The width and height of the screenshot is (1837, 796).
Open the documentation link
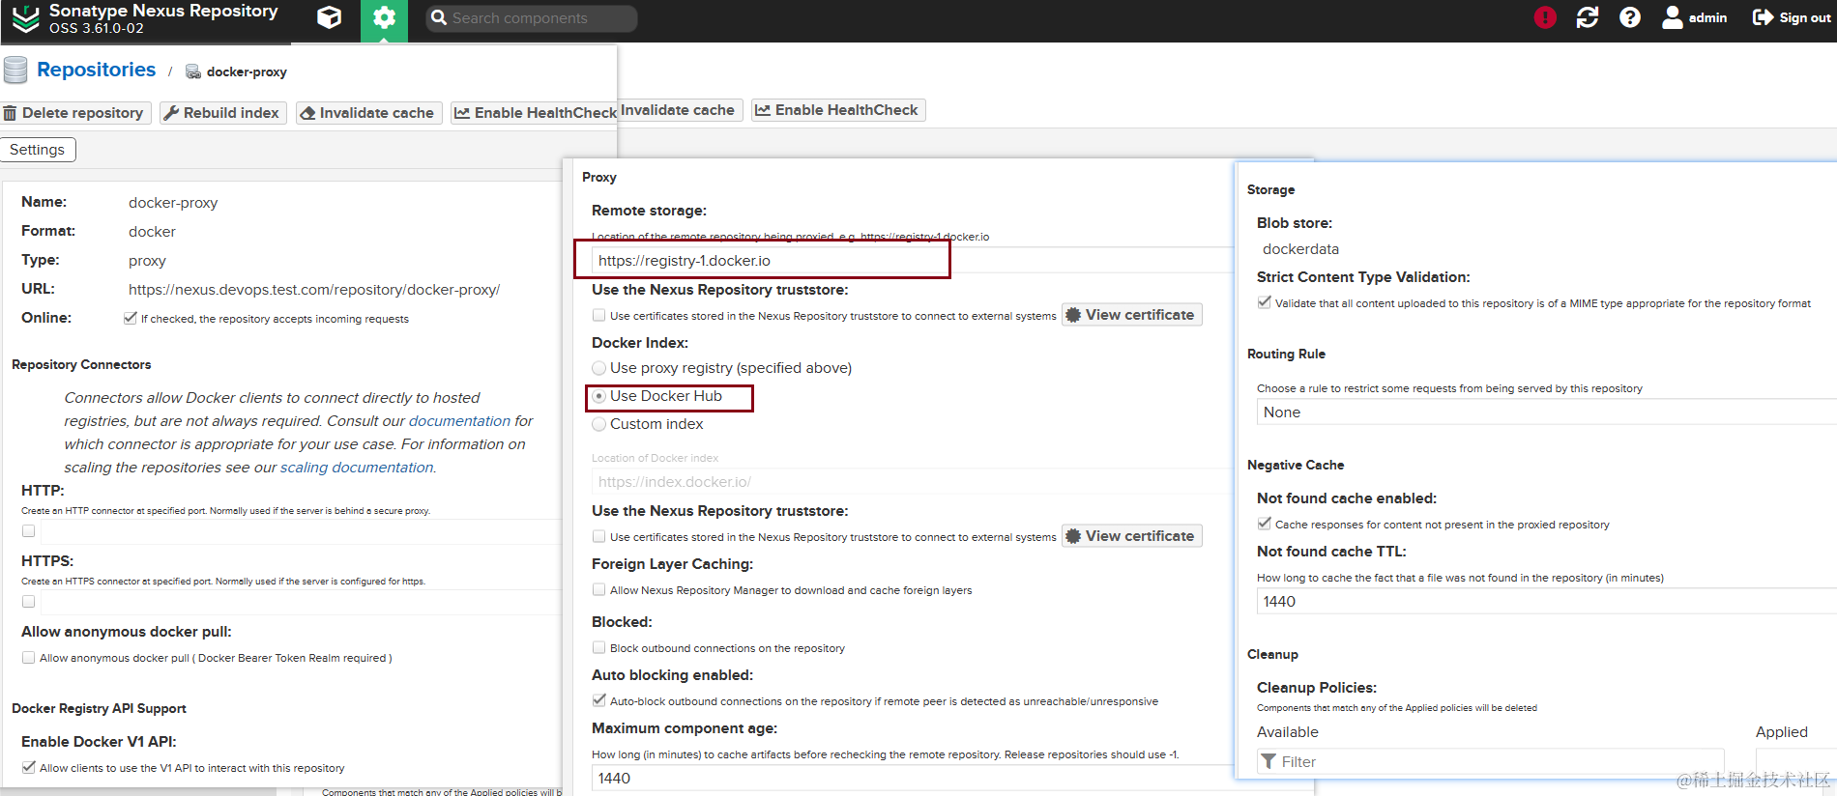click(459, 421)
